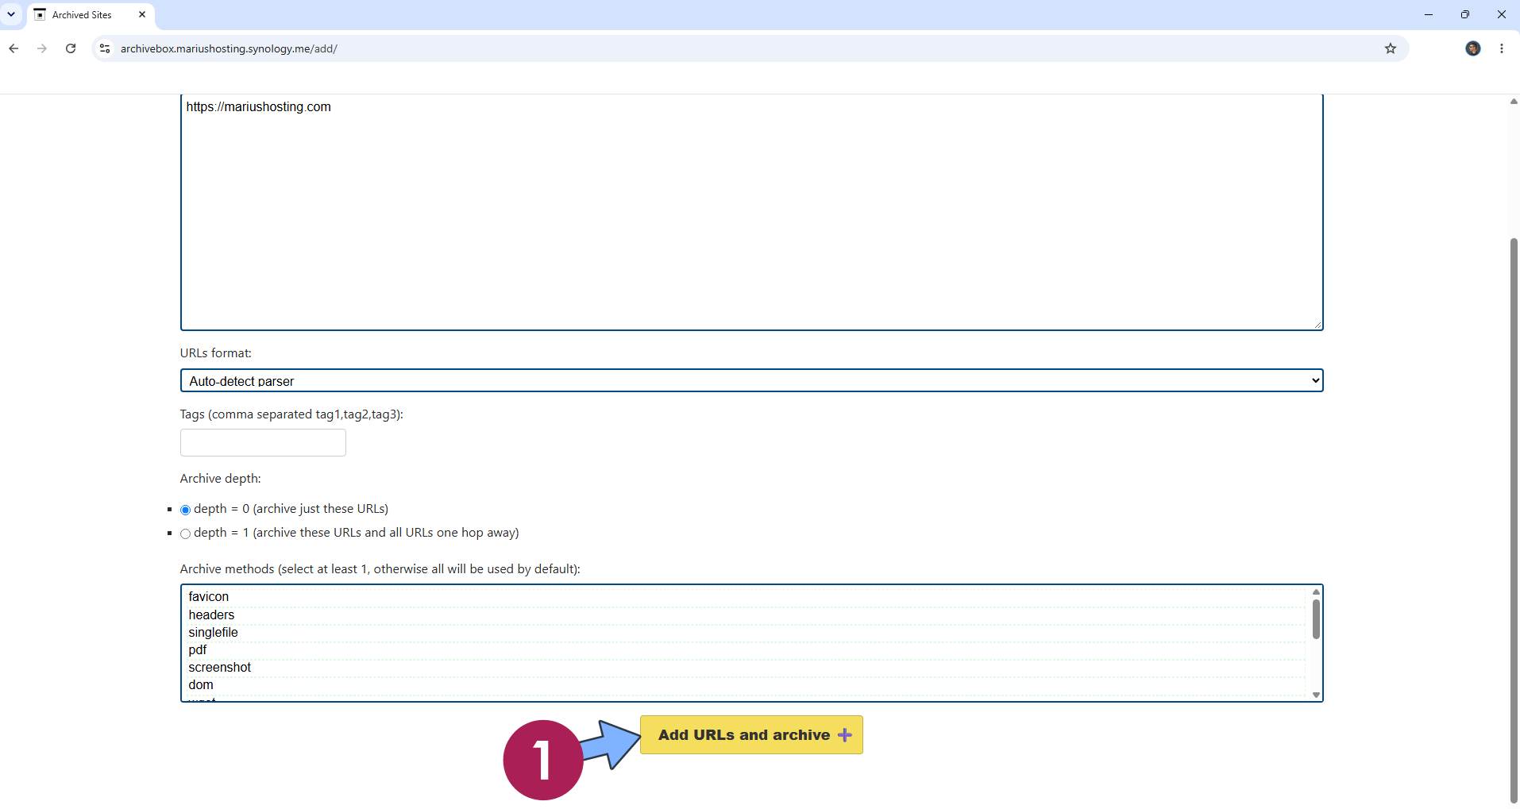Minimize the Chrome window
The height and width of the screenshot is (809, 1520).
[1428, 14]
